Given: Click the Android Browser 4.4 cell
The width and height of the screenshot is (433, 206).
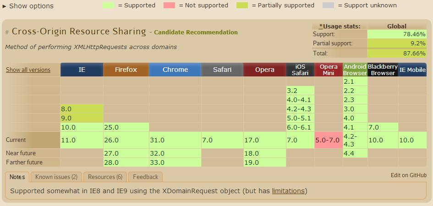Looking at the screenshot, I should pos(355,153).
